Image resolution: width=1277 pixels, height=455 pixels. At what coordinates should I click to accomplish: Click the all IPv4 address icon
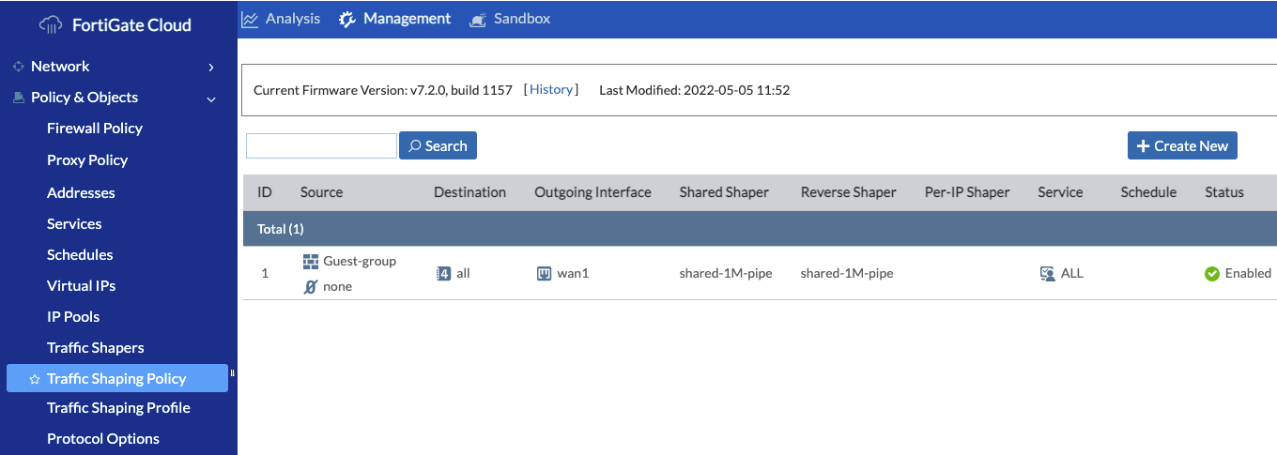point(444,274)
